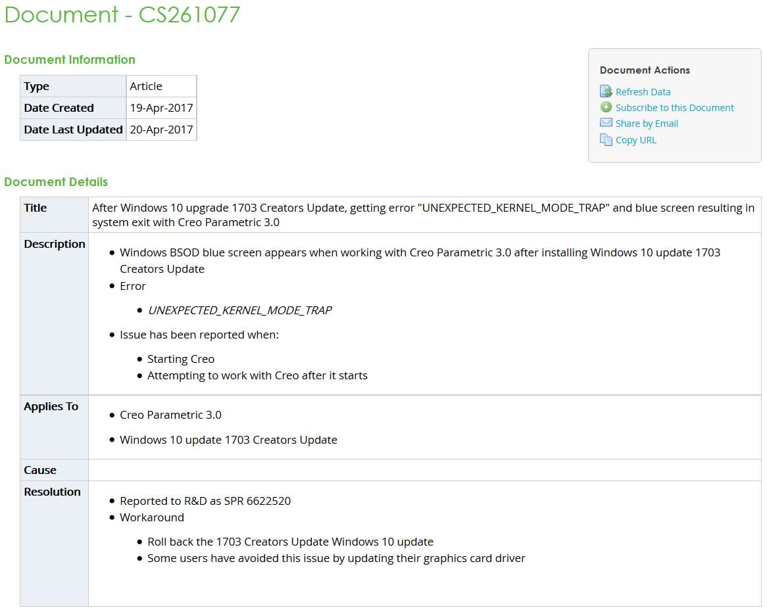Click the Applies To row label
The height and width of the screenshot is (612, 767).
[x=51, y=406]
